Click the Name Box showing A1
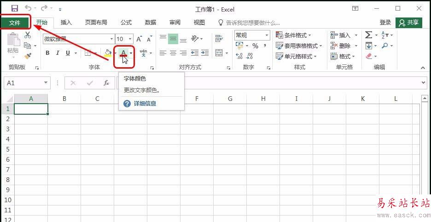 pos(27,83)
